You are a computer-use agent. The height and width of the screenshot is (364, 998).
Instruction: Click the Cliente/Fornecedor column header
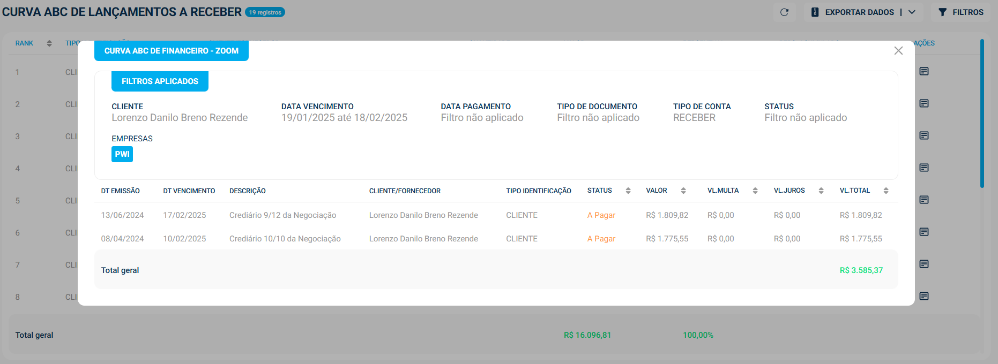click(x=405, y=191)
